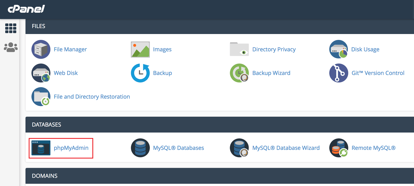
Task: Click the Backup Wizard icon
Action: click(239, 73)
